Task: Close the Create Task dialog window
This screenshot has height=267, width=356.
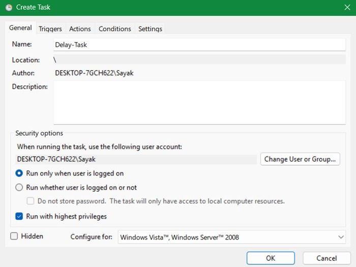Action: (x=346, y=8)
